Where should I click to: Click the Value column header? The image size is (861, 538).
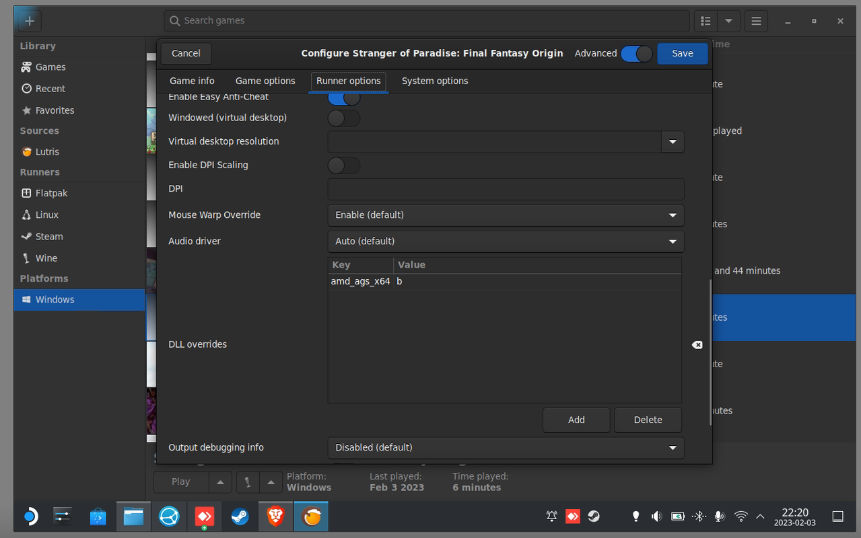(x=537, y=265)
